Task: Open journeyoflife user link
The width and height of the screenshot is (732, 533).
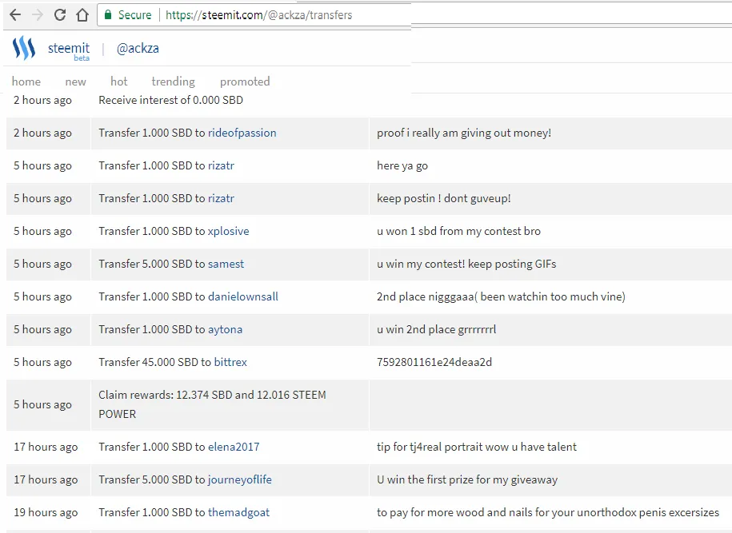Action: tap(239, 479)
